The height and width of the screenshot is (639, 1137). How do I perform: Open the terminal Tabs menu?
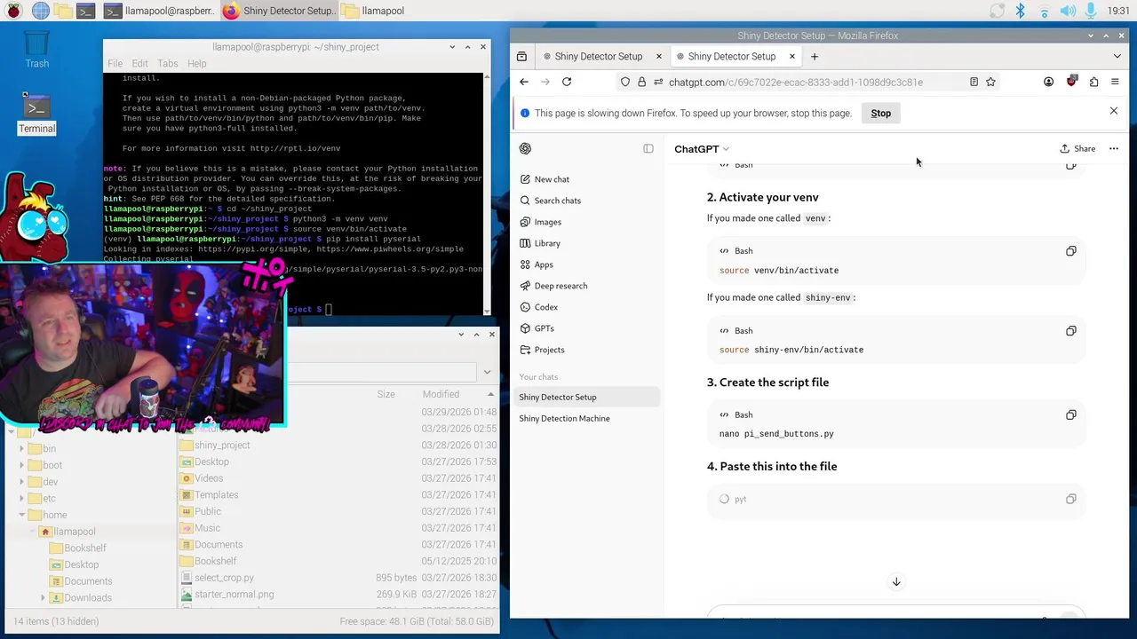click(x=168, y=64)
